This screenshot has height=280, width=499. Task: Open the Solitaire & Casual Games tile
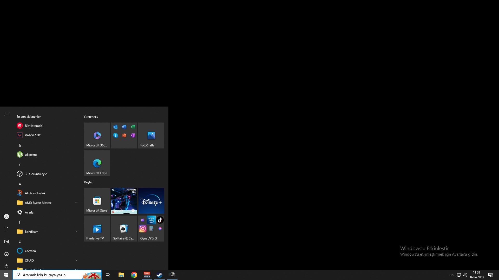click(124, 229)
